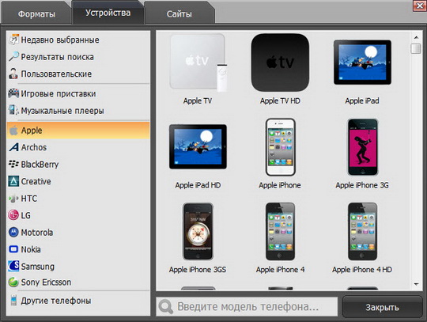Image resolution: width=427 pixels, height=322 pixels.
Task: Click the scrollbar down arrow
Action: 416,284
